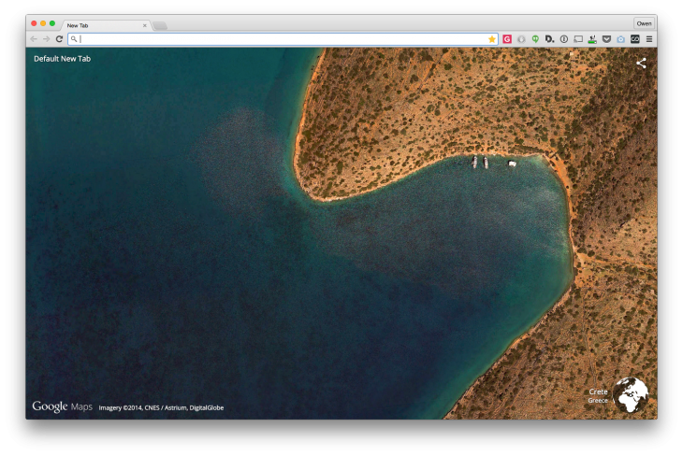The image size is (683, 456).
Task: Share this Earth view image
Action: pyautogui.click(x=641, y=64)
